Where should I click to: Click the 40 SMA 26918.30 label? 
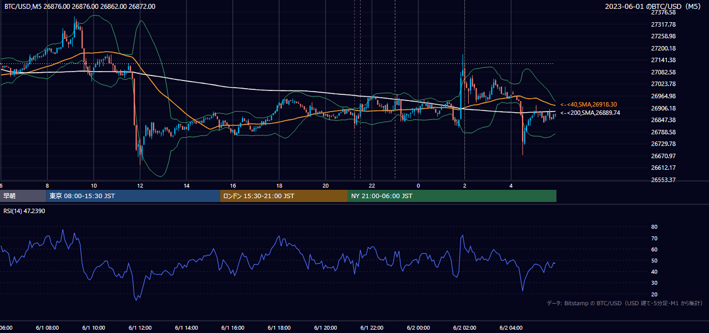(589, 104)
